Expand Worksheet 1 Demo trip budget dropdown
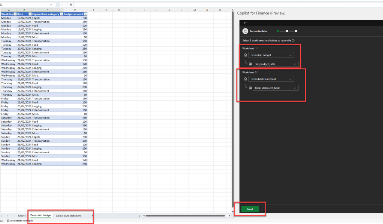383x224 pixels. click(x=291, y=55)
